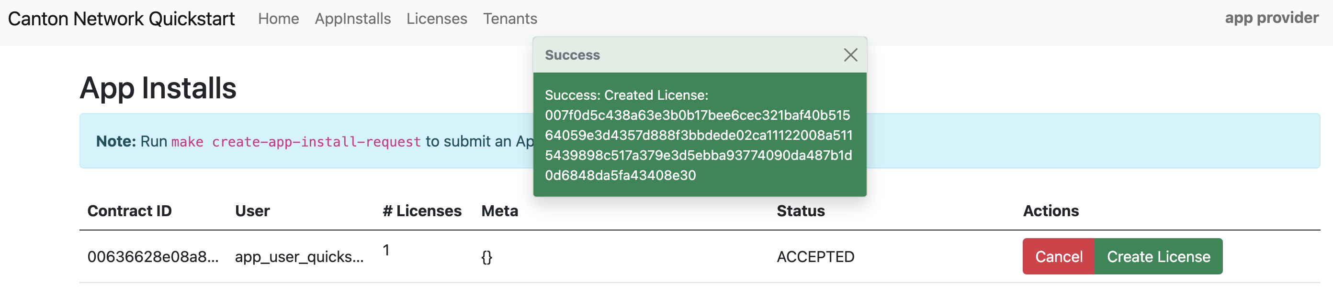Dismiss the Success notification with the X
This screenshot has width=1333, height=294.
[x=851, y=55]
